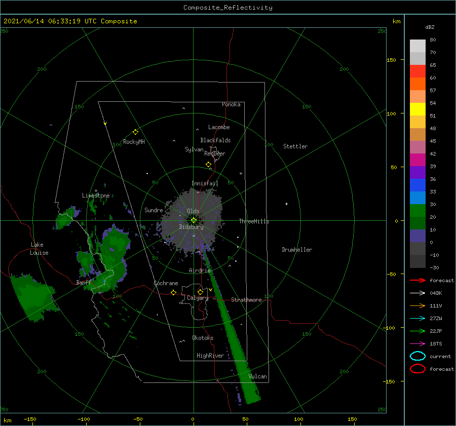
Task: Click the Calgary city label
Action: point(198,298)
